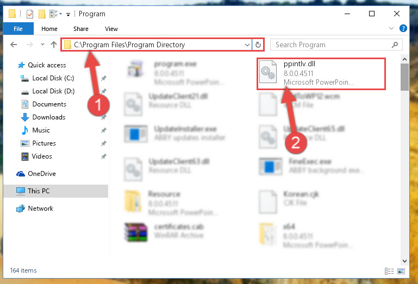Image resolution: width=418 pixels, height=284 pixels.
Task: Open the recent locations dropdown arrow
Action: click(x=42, y=45)
